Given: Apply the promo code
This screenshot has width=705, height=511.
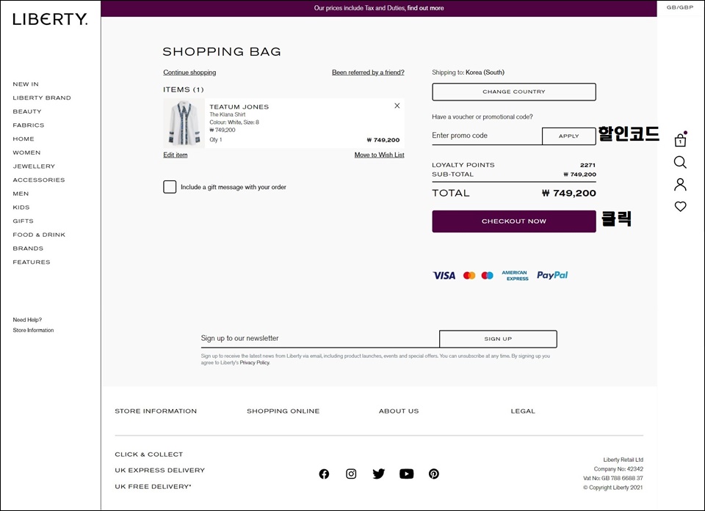Looking at the screenshot, I should pyautogui.click(x=568, y=136).
